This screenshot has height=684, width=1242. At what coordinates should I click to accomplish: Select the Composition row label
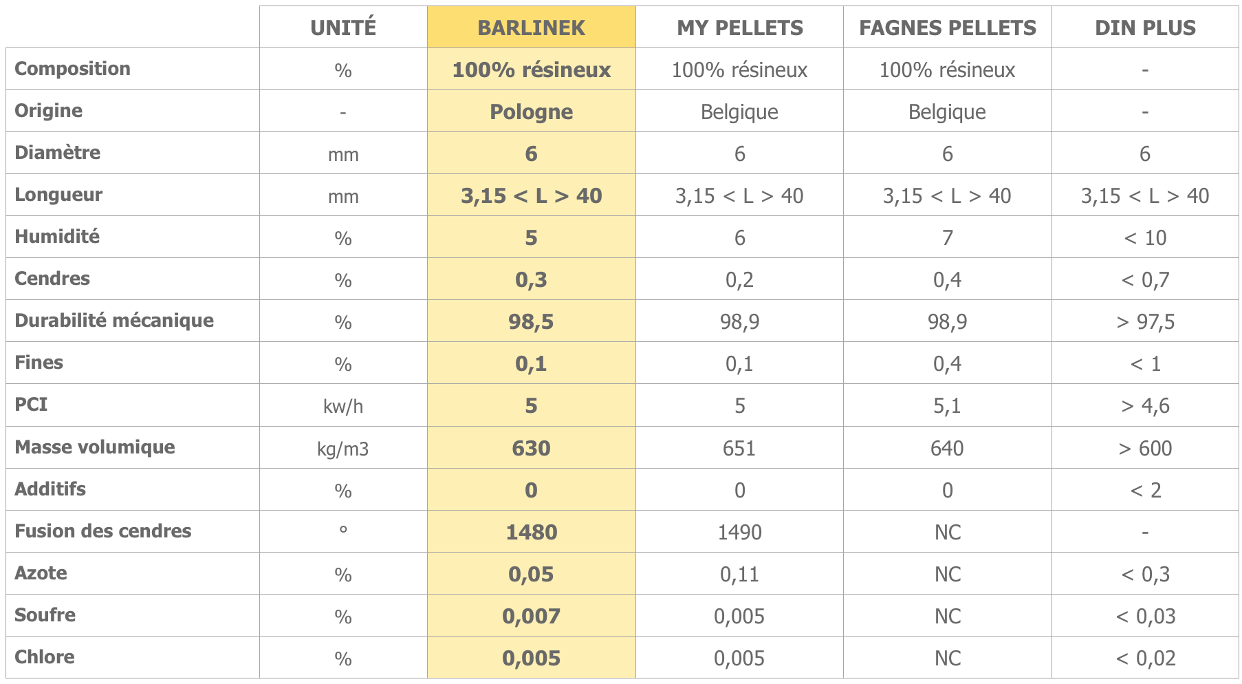(72, 69)
